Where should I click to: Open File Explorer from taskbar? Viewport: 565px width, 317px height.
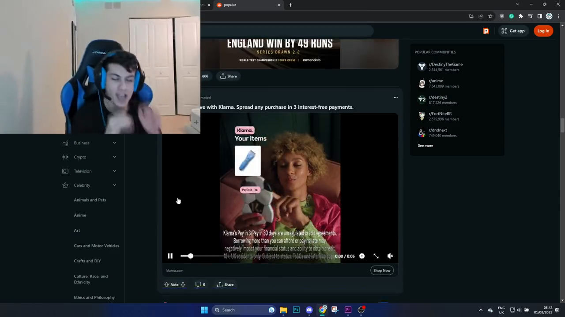click(283, 310)
